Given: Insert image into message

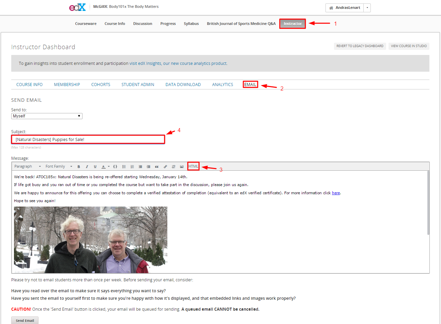Looking at the screenshot, I should (182, 167).
